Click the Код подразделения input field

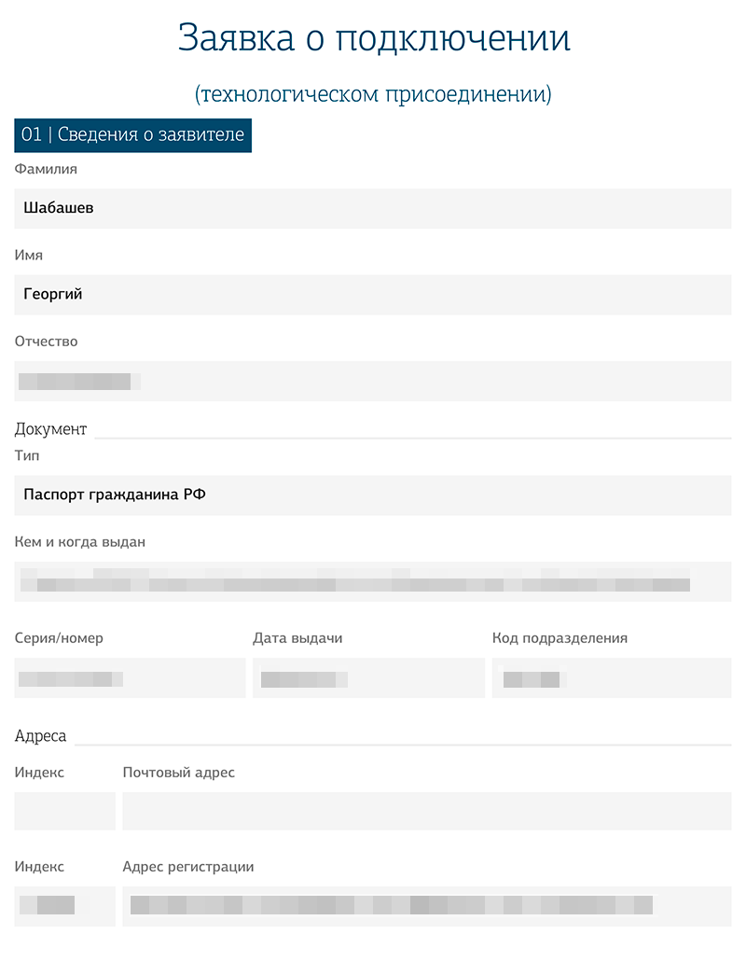point(612,677)
